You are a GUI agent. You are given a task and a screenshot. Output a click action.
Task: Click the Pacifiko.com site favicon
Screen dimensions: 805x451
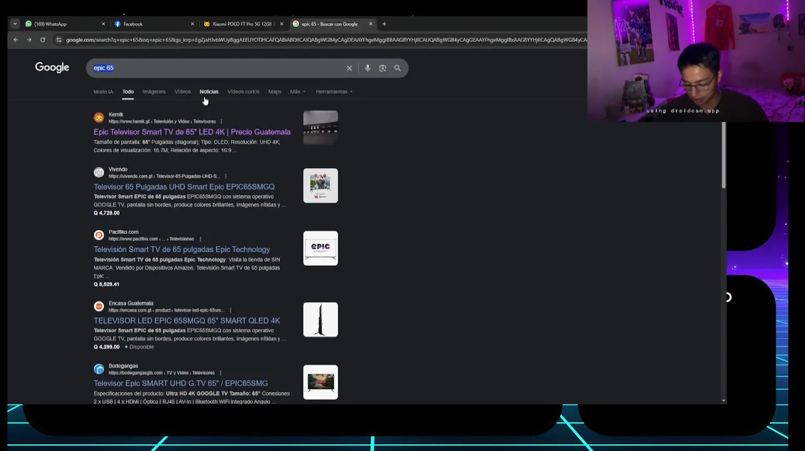click(99, 235)
